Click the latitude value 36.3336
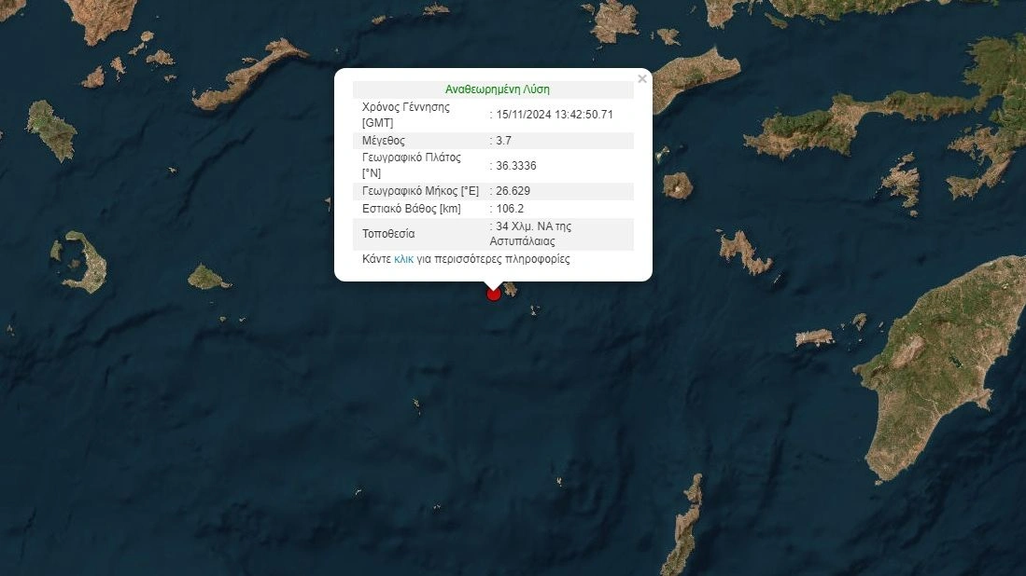The width and height of the screenshot is (1026, 576). [x=516, y=166]
